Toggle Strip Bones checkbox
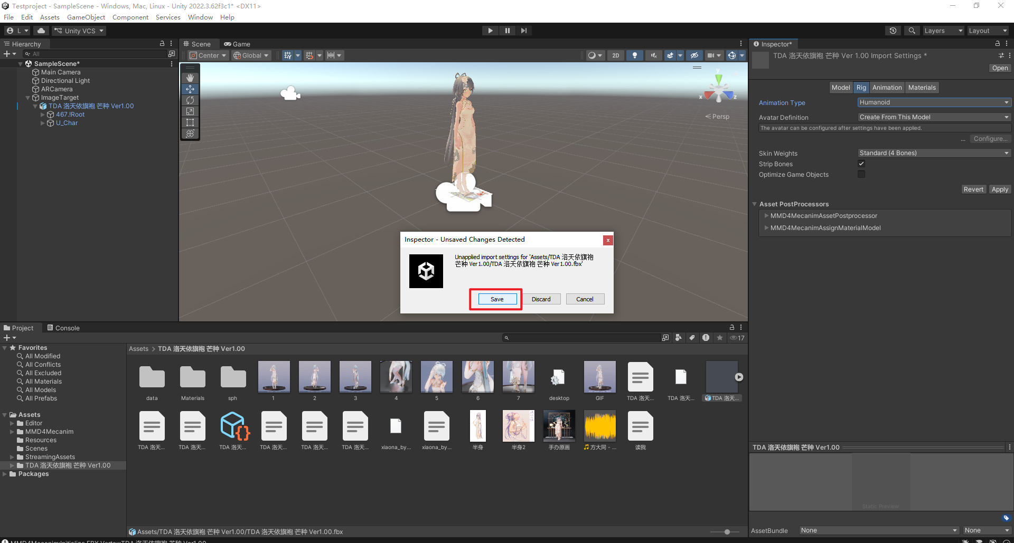 click(861, 164)
